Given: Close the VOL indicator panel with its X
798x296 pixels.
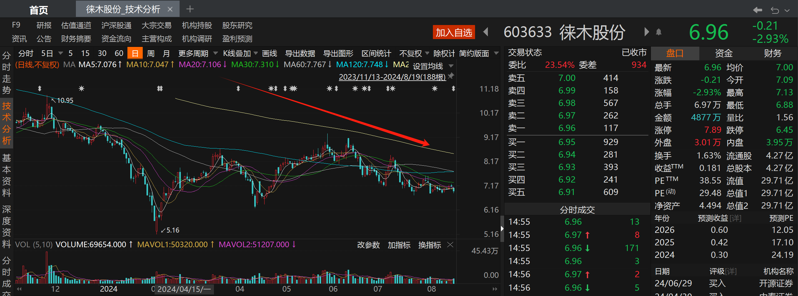Looking at the screenshot, I should point(450,245).
